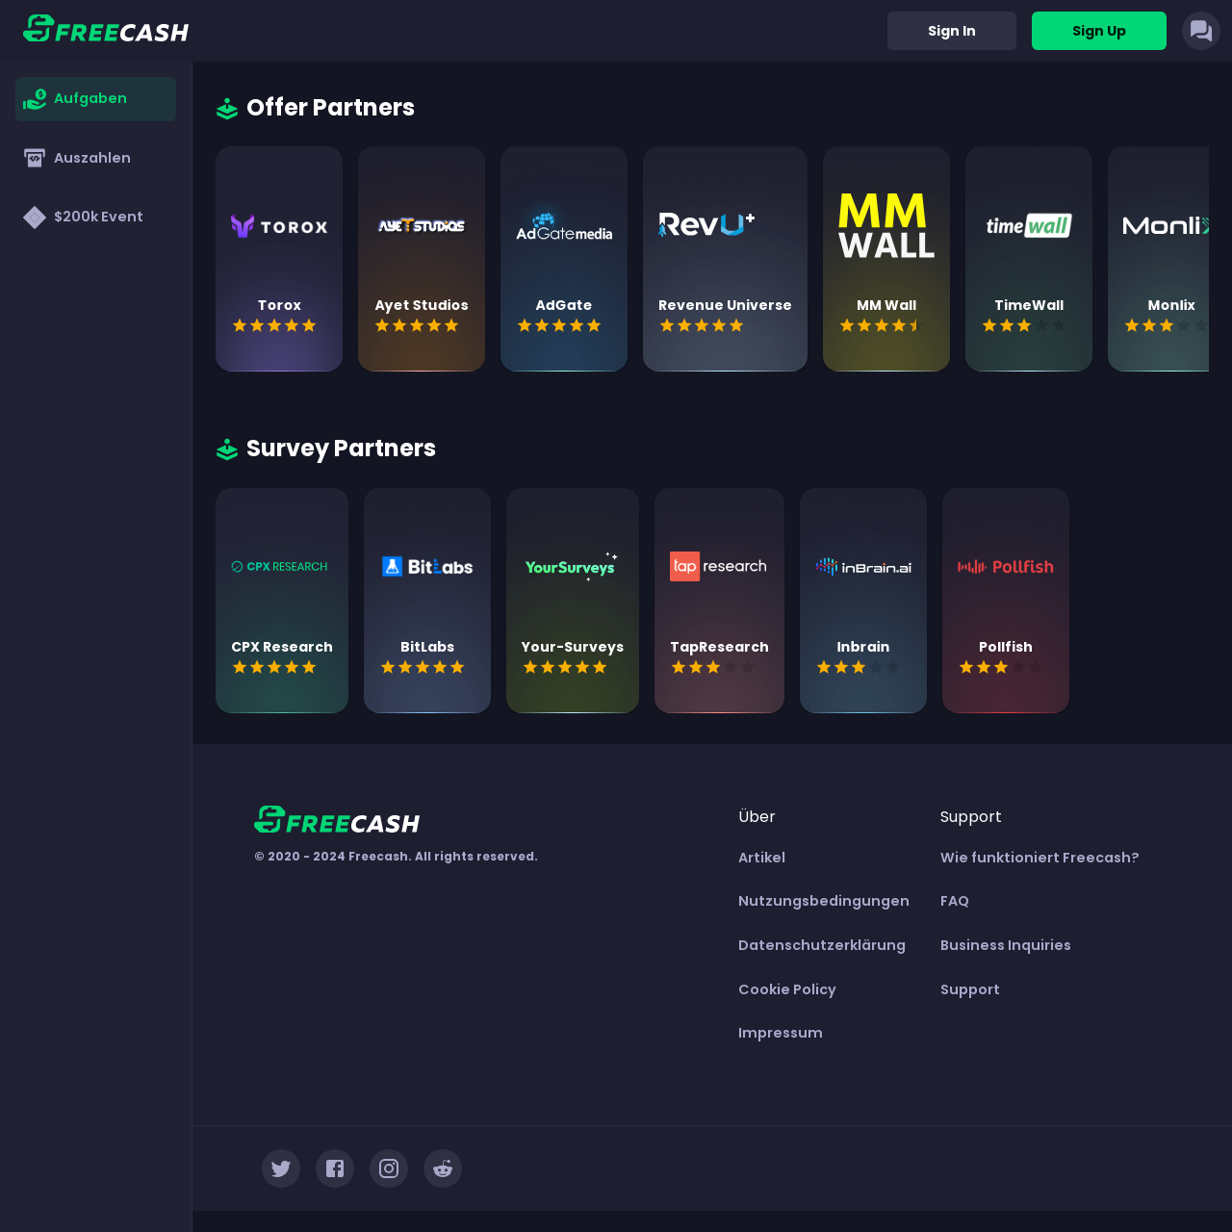Image resolution: width=1232 pixels, height=1232 pixels.
Task: Click the Freecash logo in the footer
Action: [337, 820]
